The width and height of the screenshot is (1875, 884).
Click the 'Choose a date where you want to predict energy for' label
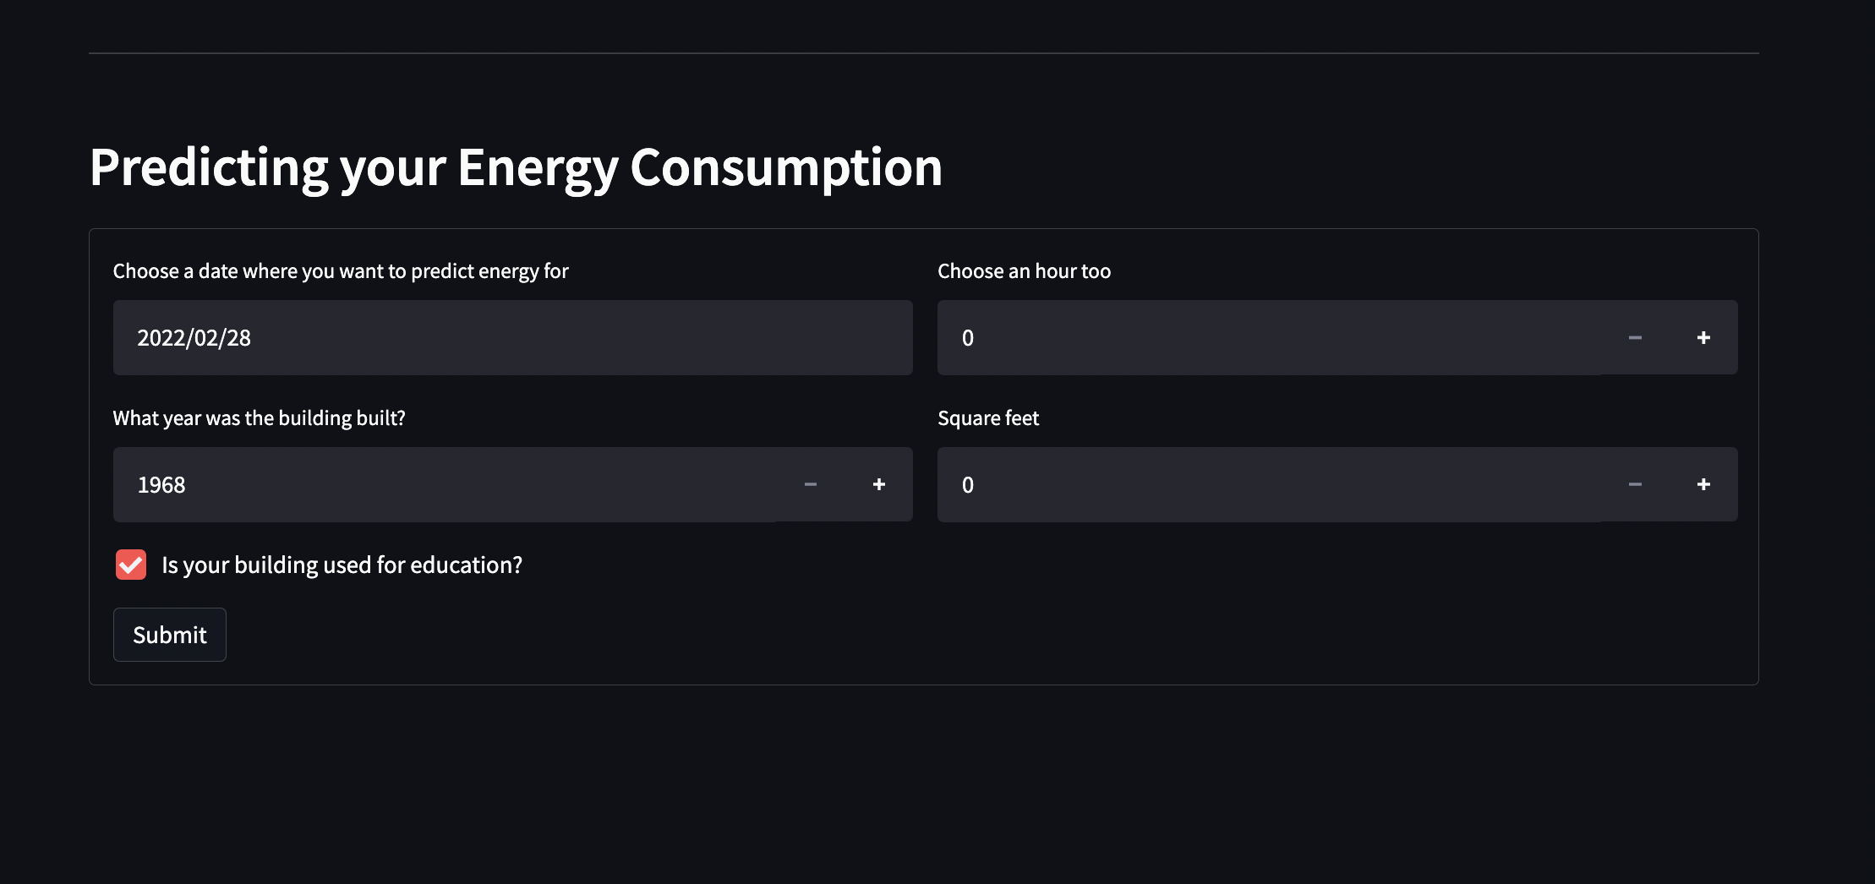pyautogui.click(x=341, y=271)
